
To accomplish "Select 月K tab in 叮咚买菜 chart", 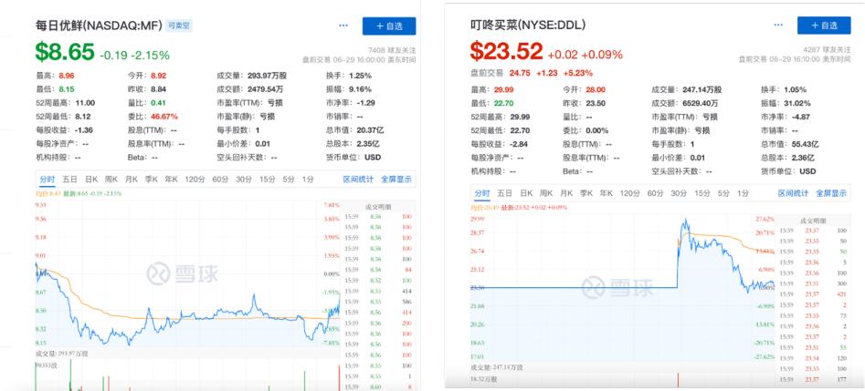I will [566, 193].
